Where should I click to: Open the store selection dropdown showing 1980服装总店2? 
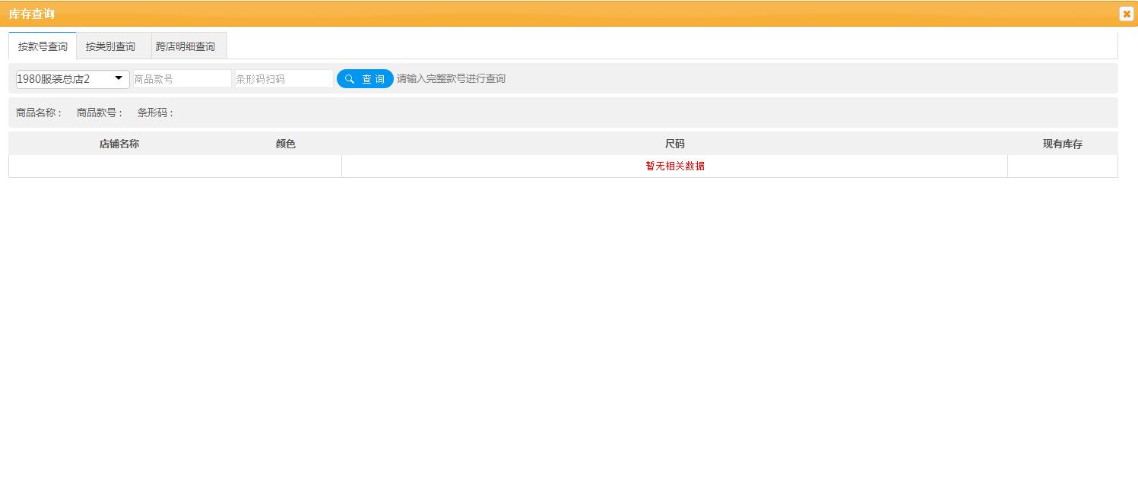[71, 78]
